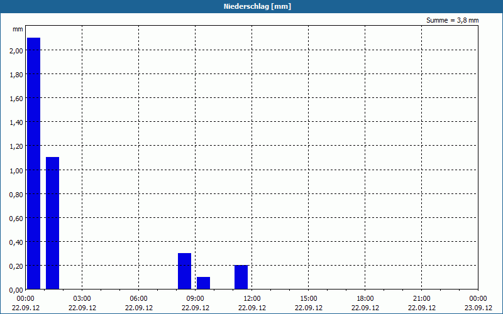Click the 12:00 time axis label
503x314 pixels.
click(x=252, y=299)
